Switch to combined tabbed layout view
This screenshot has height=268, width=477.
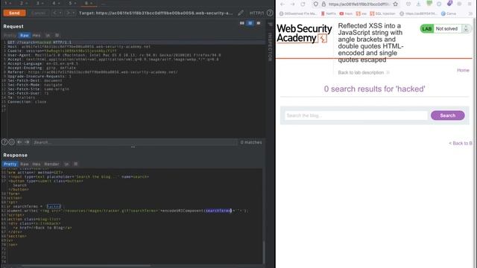[259, 23]
